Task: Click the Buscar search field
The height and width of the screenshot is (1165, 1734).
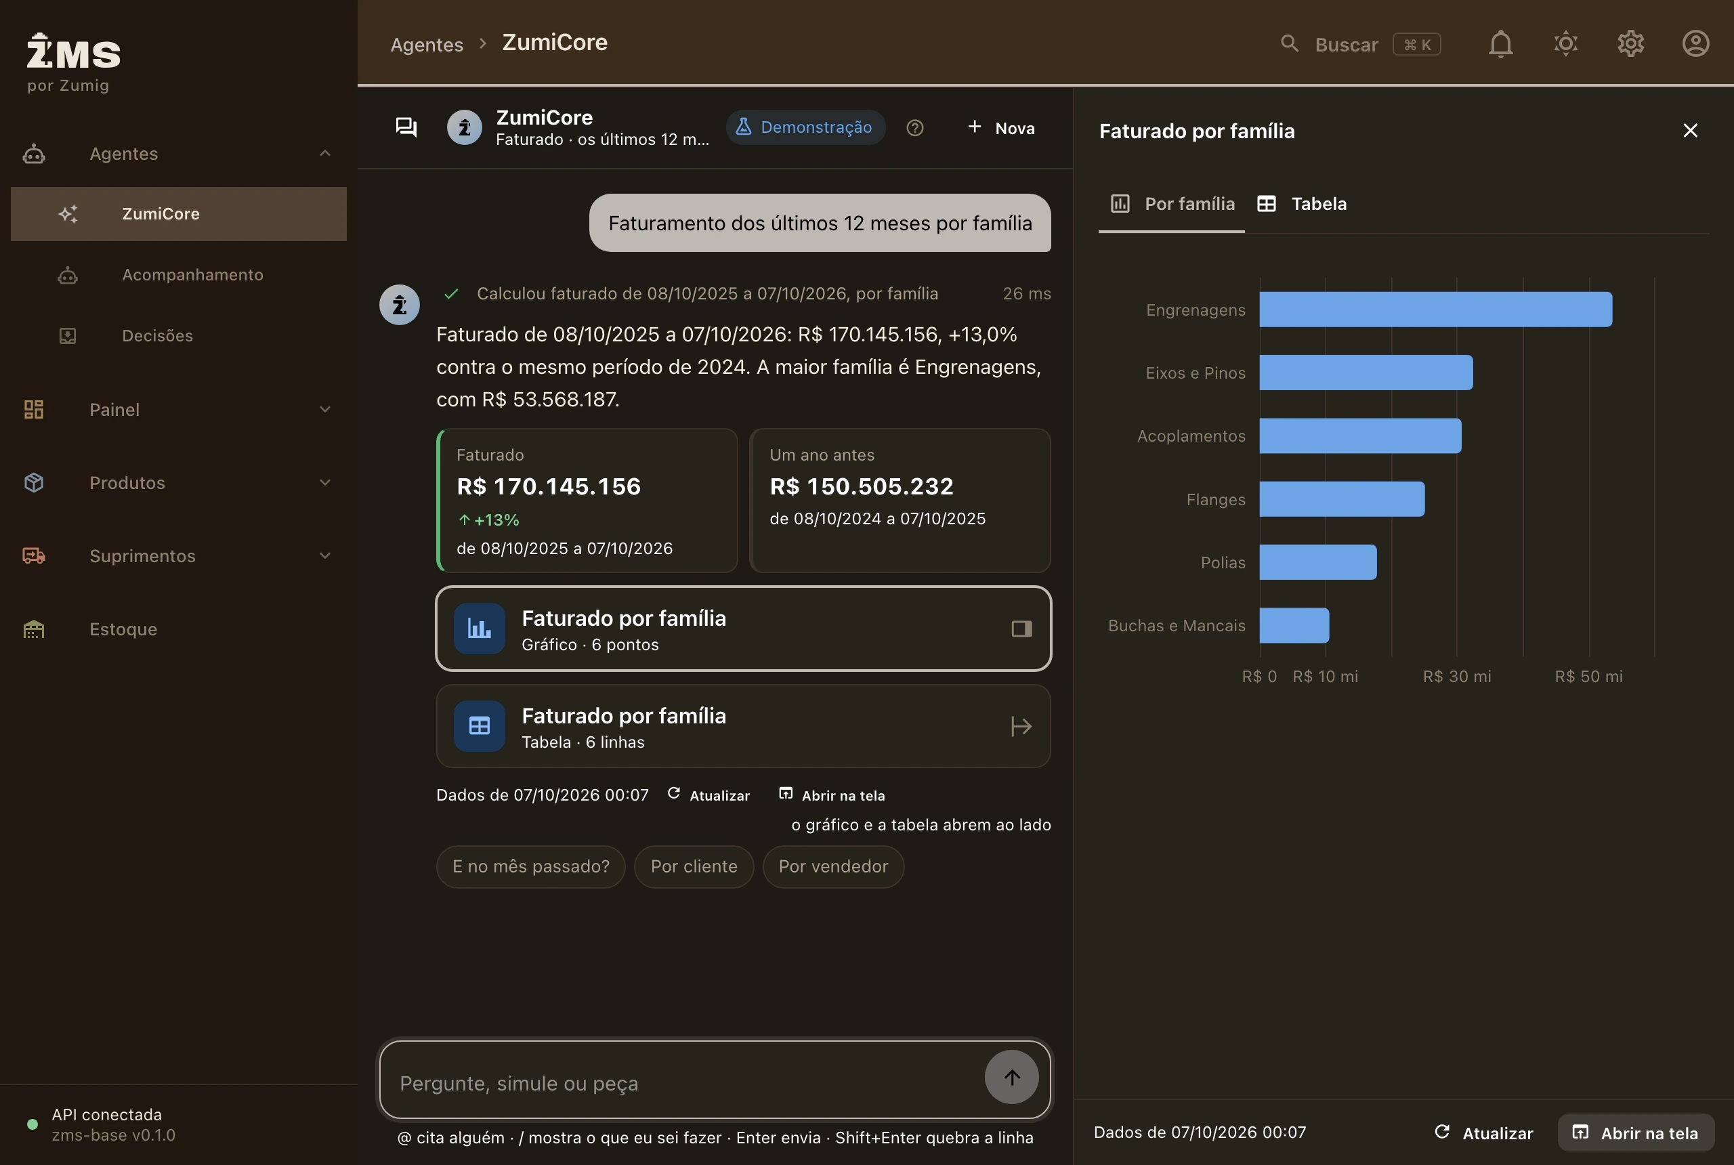Action: tap(1359, 45)
